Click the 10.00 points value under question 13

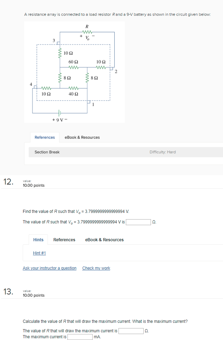point(34,295)
